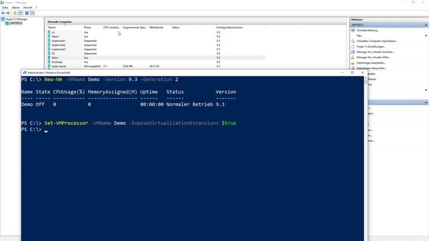429x241 pixels.
Task: Collapse the server section arrow in Aktionen
Action: click(x=426, y=25)
